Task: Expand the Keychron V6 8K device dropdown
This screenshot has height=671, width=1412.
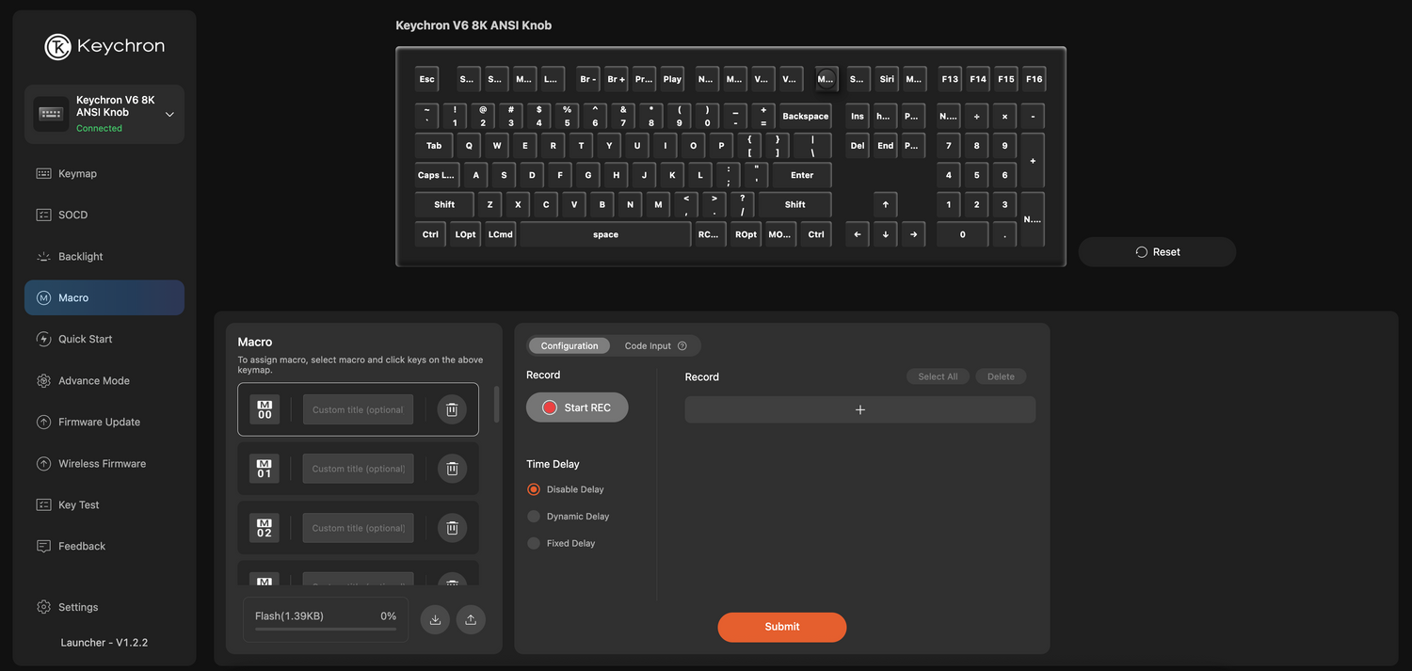Action: click(169, 114)
